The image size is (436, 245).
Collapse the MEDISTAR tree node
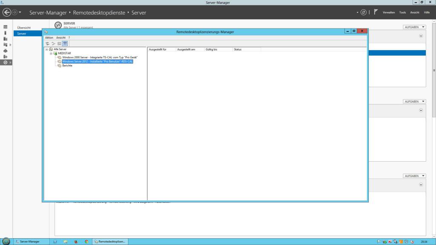click(x=51, y=53)
